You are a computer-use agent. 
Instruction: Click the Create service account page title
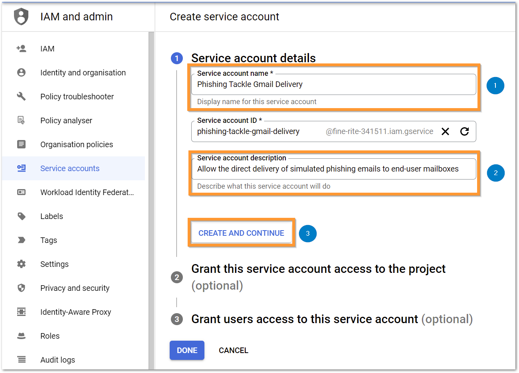[x=224, y=17]
